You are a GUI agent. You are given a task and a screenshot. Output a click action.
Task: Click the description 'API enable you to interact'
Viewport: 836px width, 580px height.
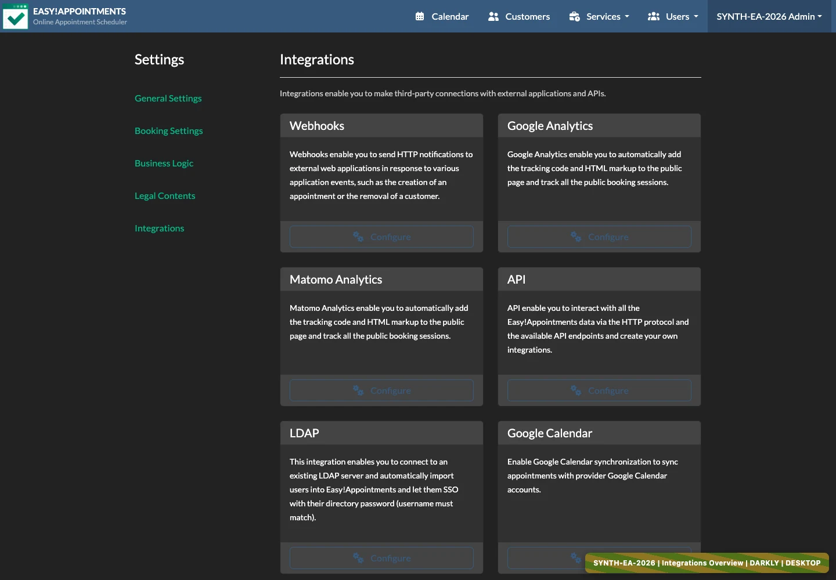click(x=599, y=329)
